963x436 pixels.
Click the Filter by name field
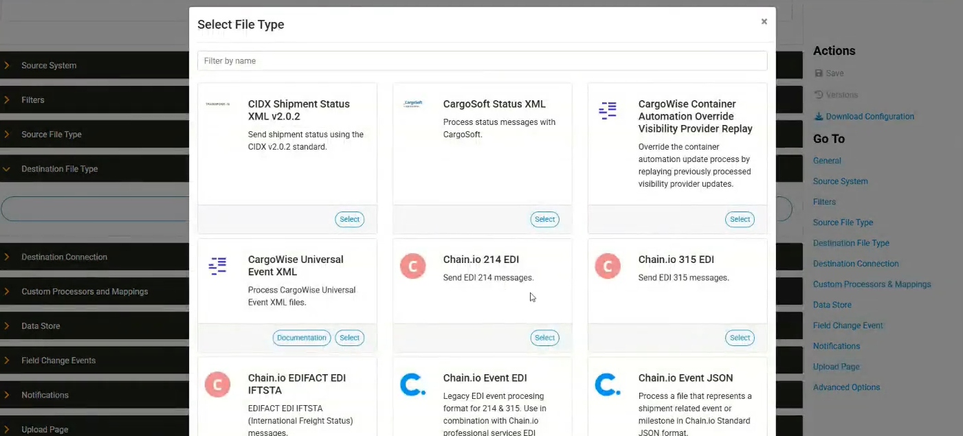(482, 60)
